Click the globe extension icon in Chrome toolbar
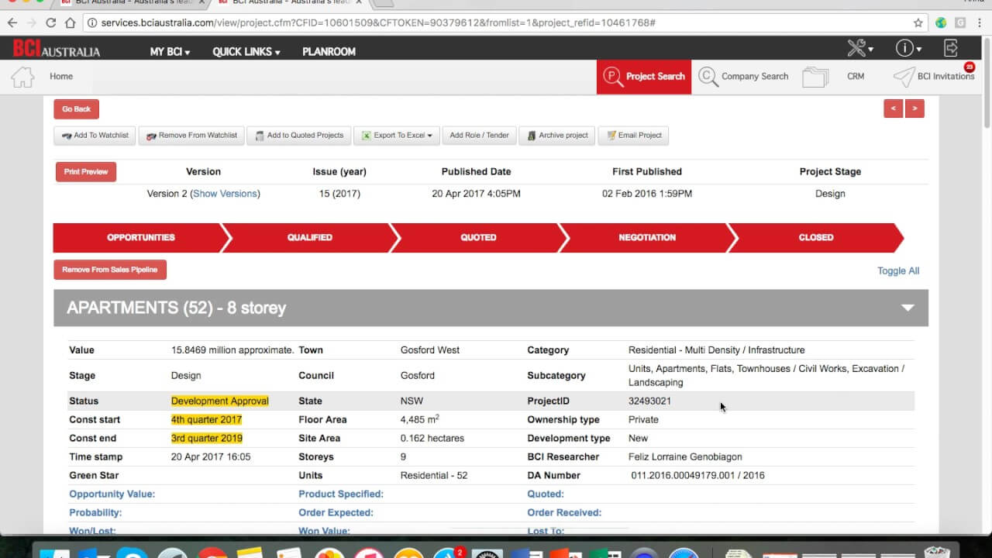 tap(941, 22)
